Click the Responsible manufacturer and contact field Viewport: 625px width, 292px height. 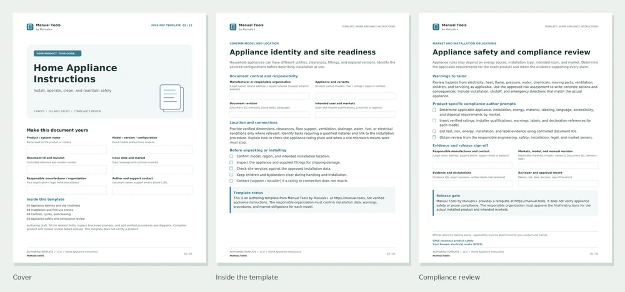pyautogui.click(x=472, y=165)
